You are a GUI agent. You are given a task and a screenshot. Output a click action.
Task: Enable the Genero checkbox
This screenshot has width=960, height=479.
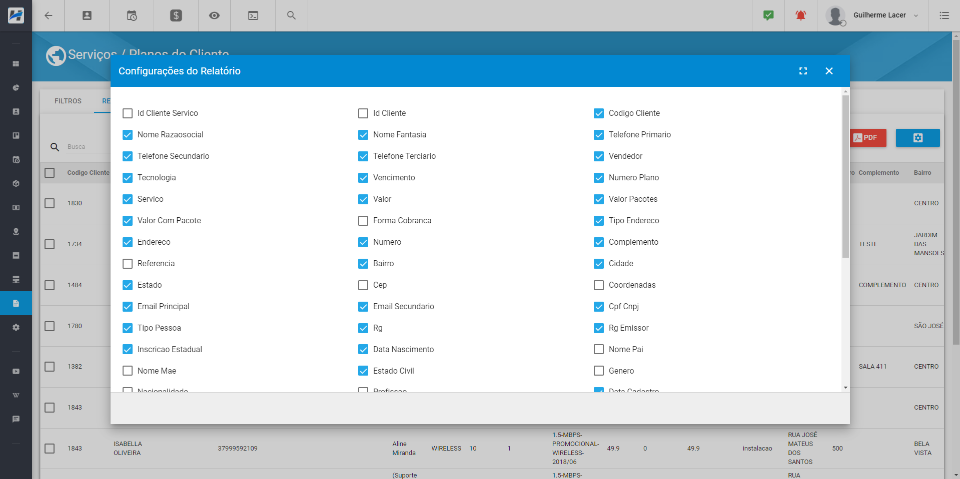coord(599,371)
